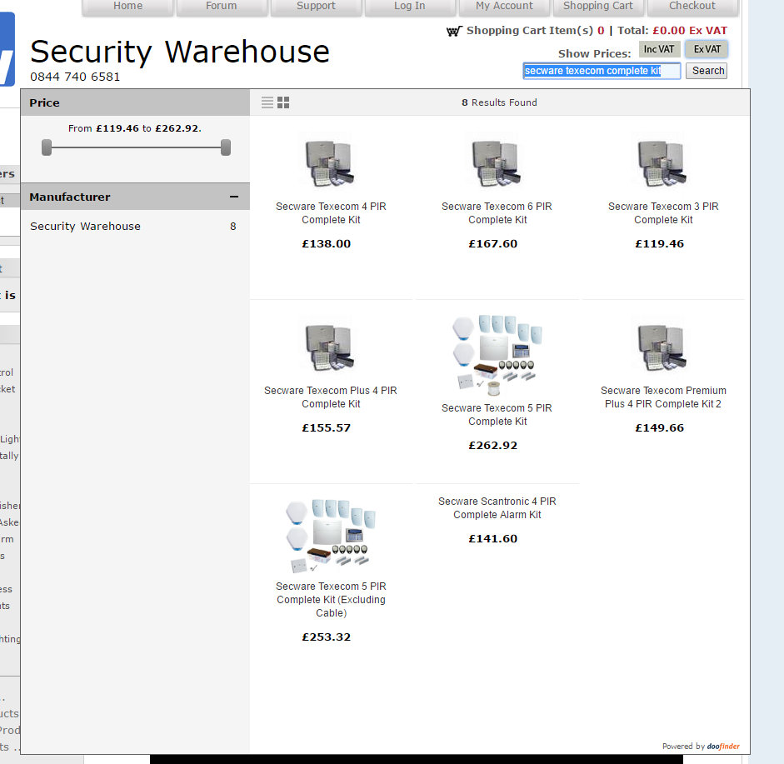
Task: Switch results to grid view
Action: point(283,102)
